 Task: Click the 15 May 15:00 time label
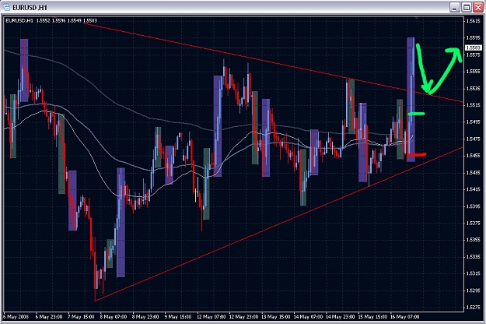372,317
